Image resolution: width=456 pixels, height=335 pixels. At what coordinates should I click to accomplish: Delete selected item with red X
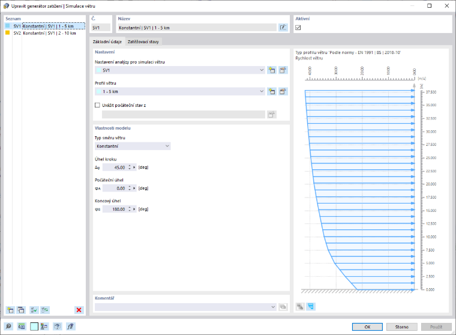(x=79, y=310)
